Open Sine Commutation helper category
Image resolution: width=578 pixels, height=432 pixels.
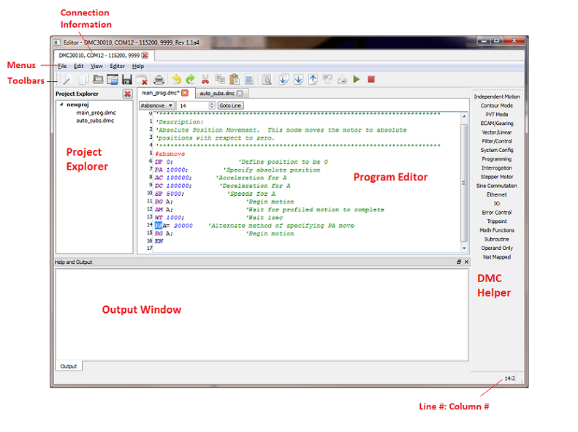click(x=497, y=186)
